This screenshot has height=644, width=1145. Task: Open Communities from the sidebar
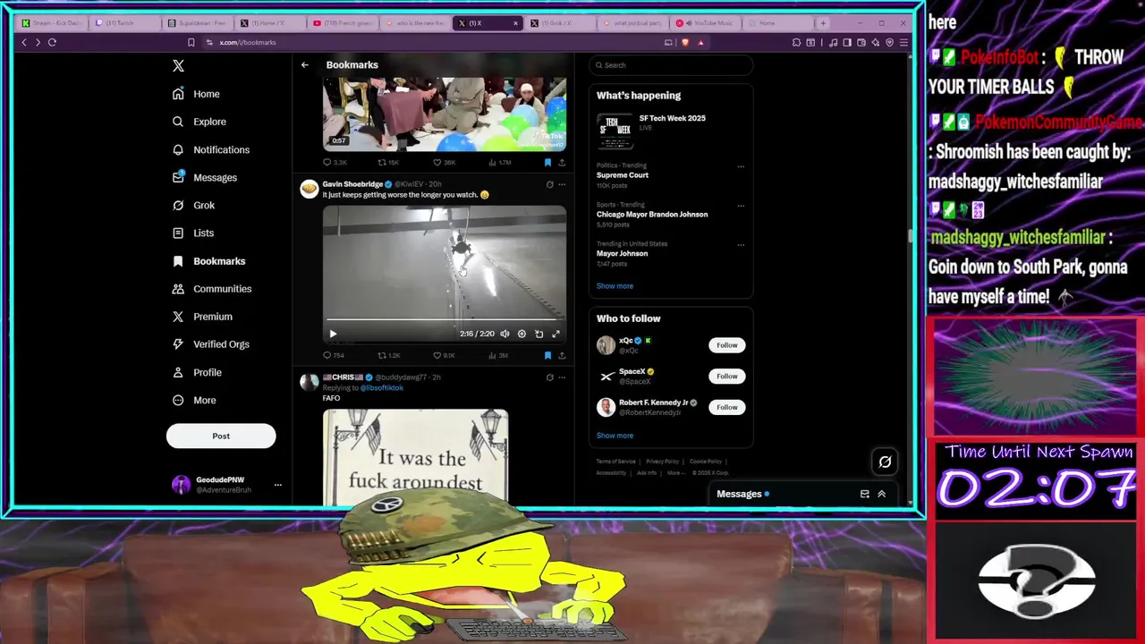click(212, 289)
